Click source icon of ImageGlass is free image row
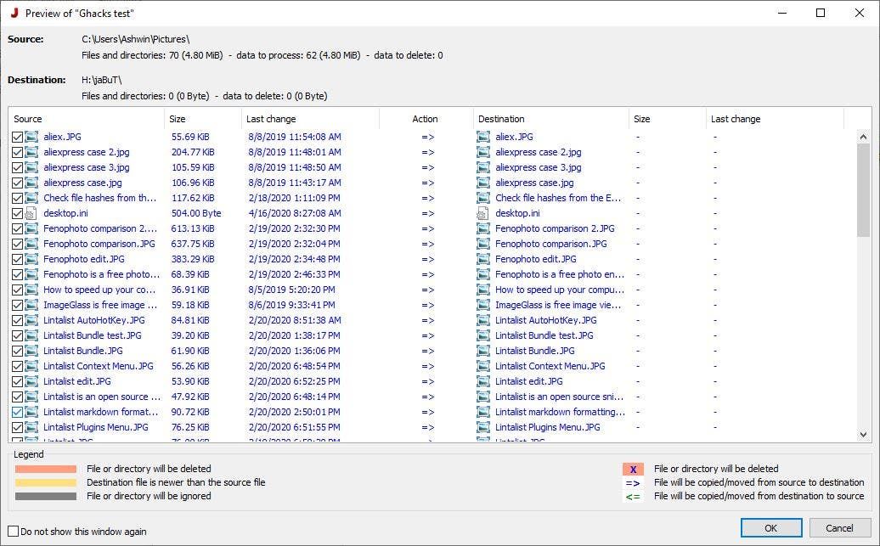880x546 pixels. (x=31, y=305)
